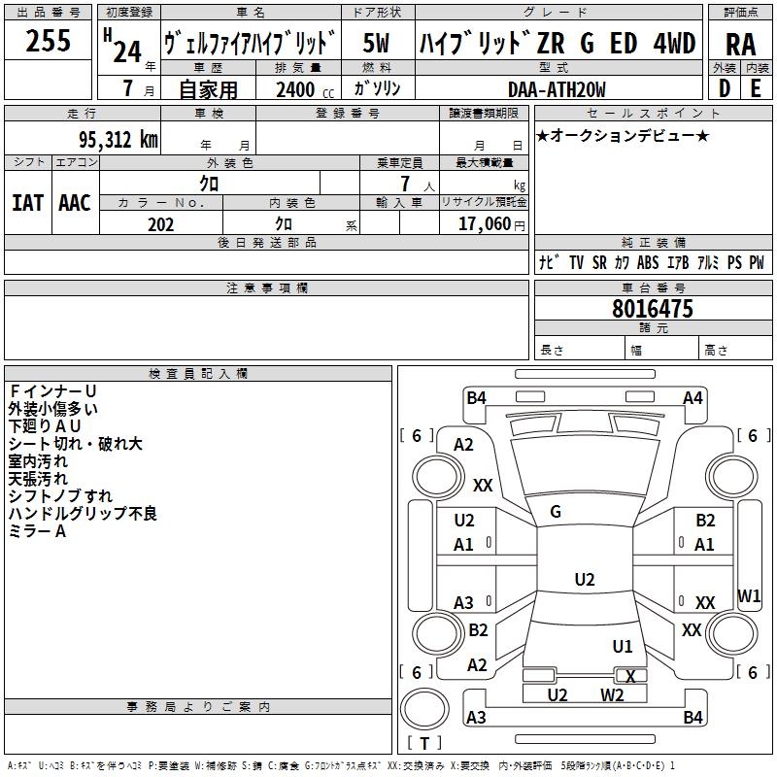The height and width of the screenshot is (777, 777).
Task: Click the lot number 255
Action: [x=48, y=41]
